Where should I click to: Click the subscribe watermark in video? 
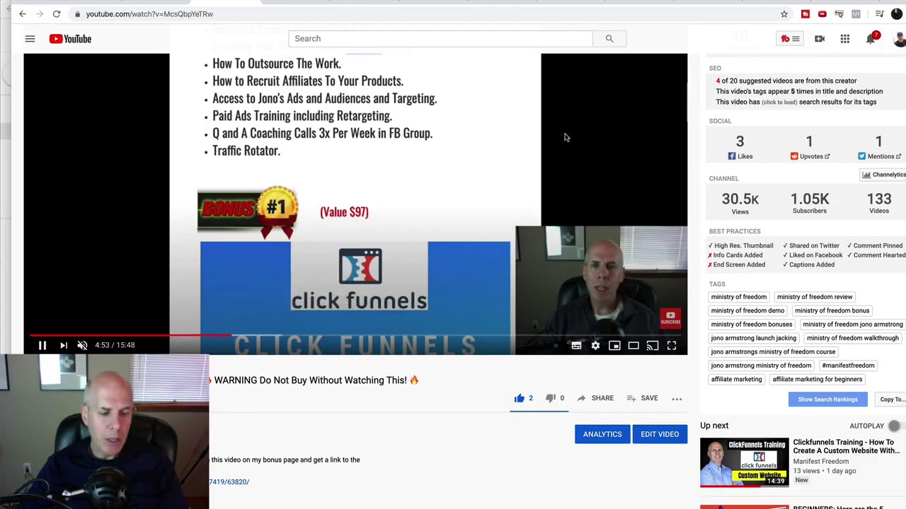tap(670, 318)
